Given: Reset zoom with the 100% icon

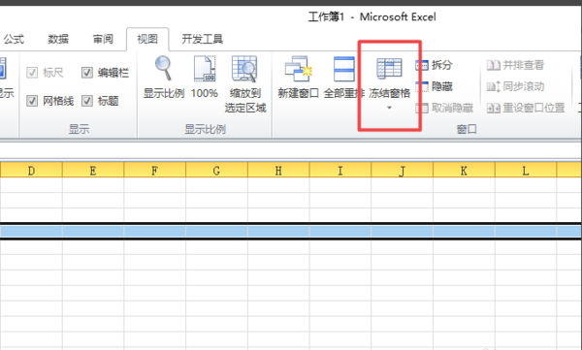Looking at the screenshot, I should pos(204,78).
